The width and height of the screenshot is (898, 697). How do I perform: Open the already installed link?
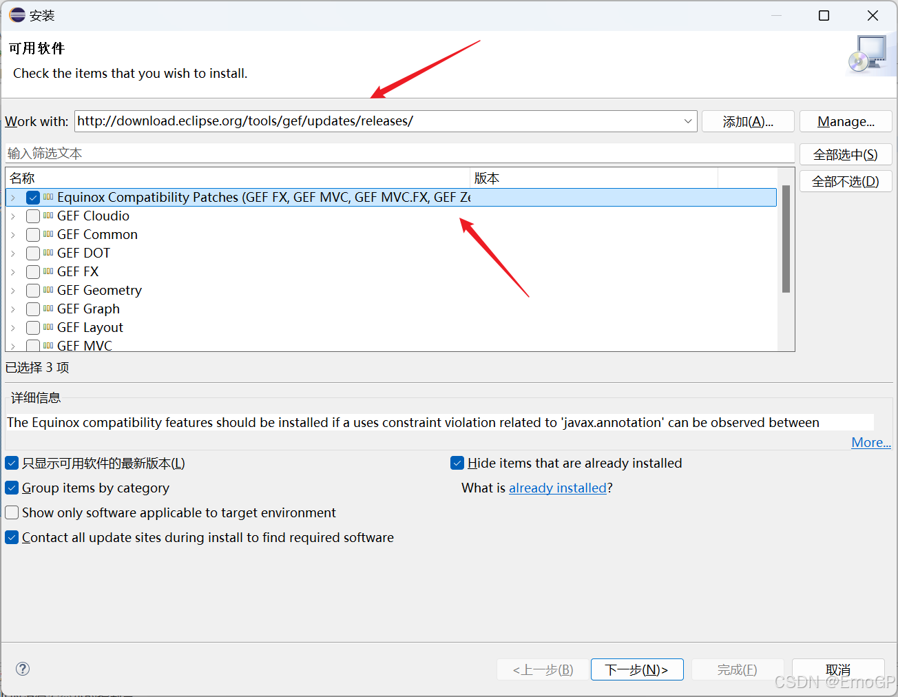pyautogui.click(x=558, y=488)
